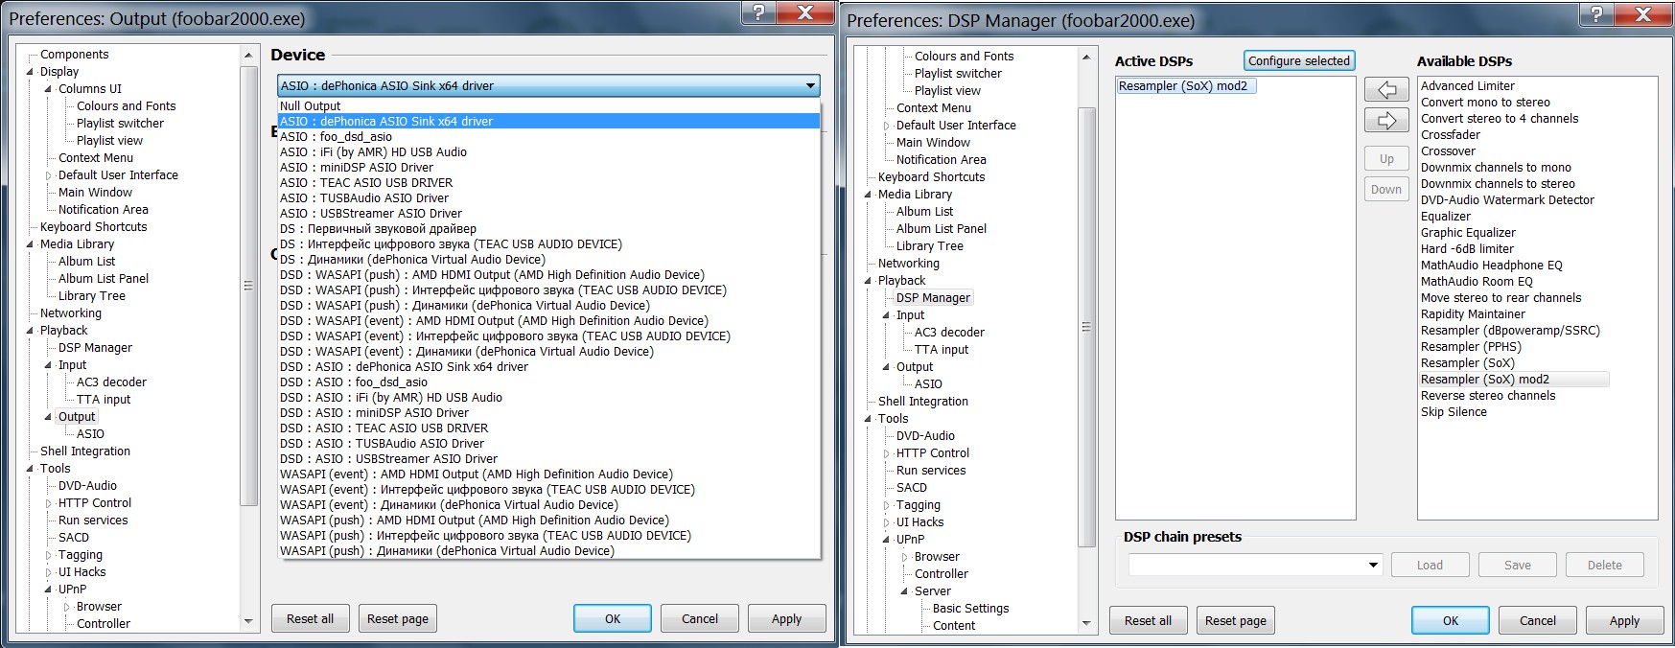Open Run services in Output window tree
The width and height of the screenshot is (1675, 648).
point(93,521)
